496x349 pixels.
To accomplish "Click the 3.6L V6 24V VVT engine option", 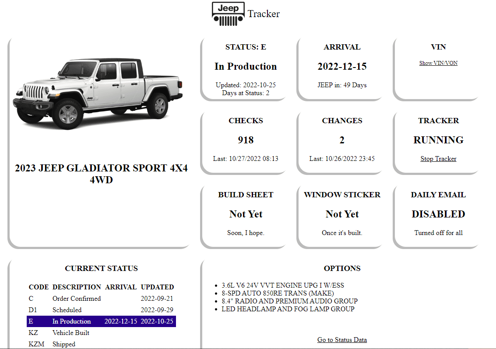I will click(282, 285).
